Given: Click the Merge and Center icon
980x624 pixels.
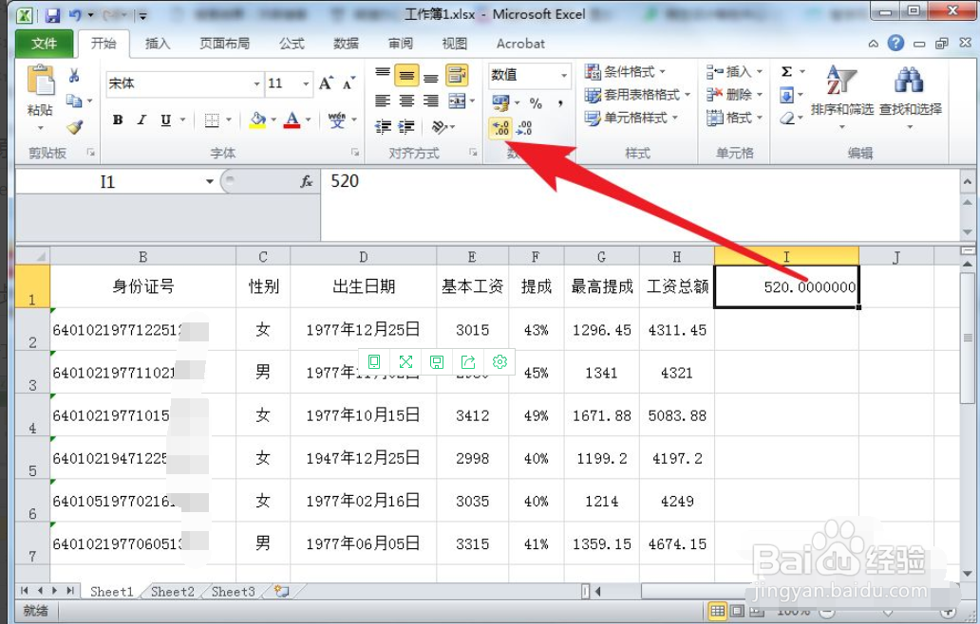Looking at the screenshot, I should point(457,101).
